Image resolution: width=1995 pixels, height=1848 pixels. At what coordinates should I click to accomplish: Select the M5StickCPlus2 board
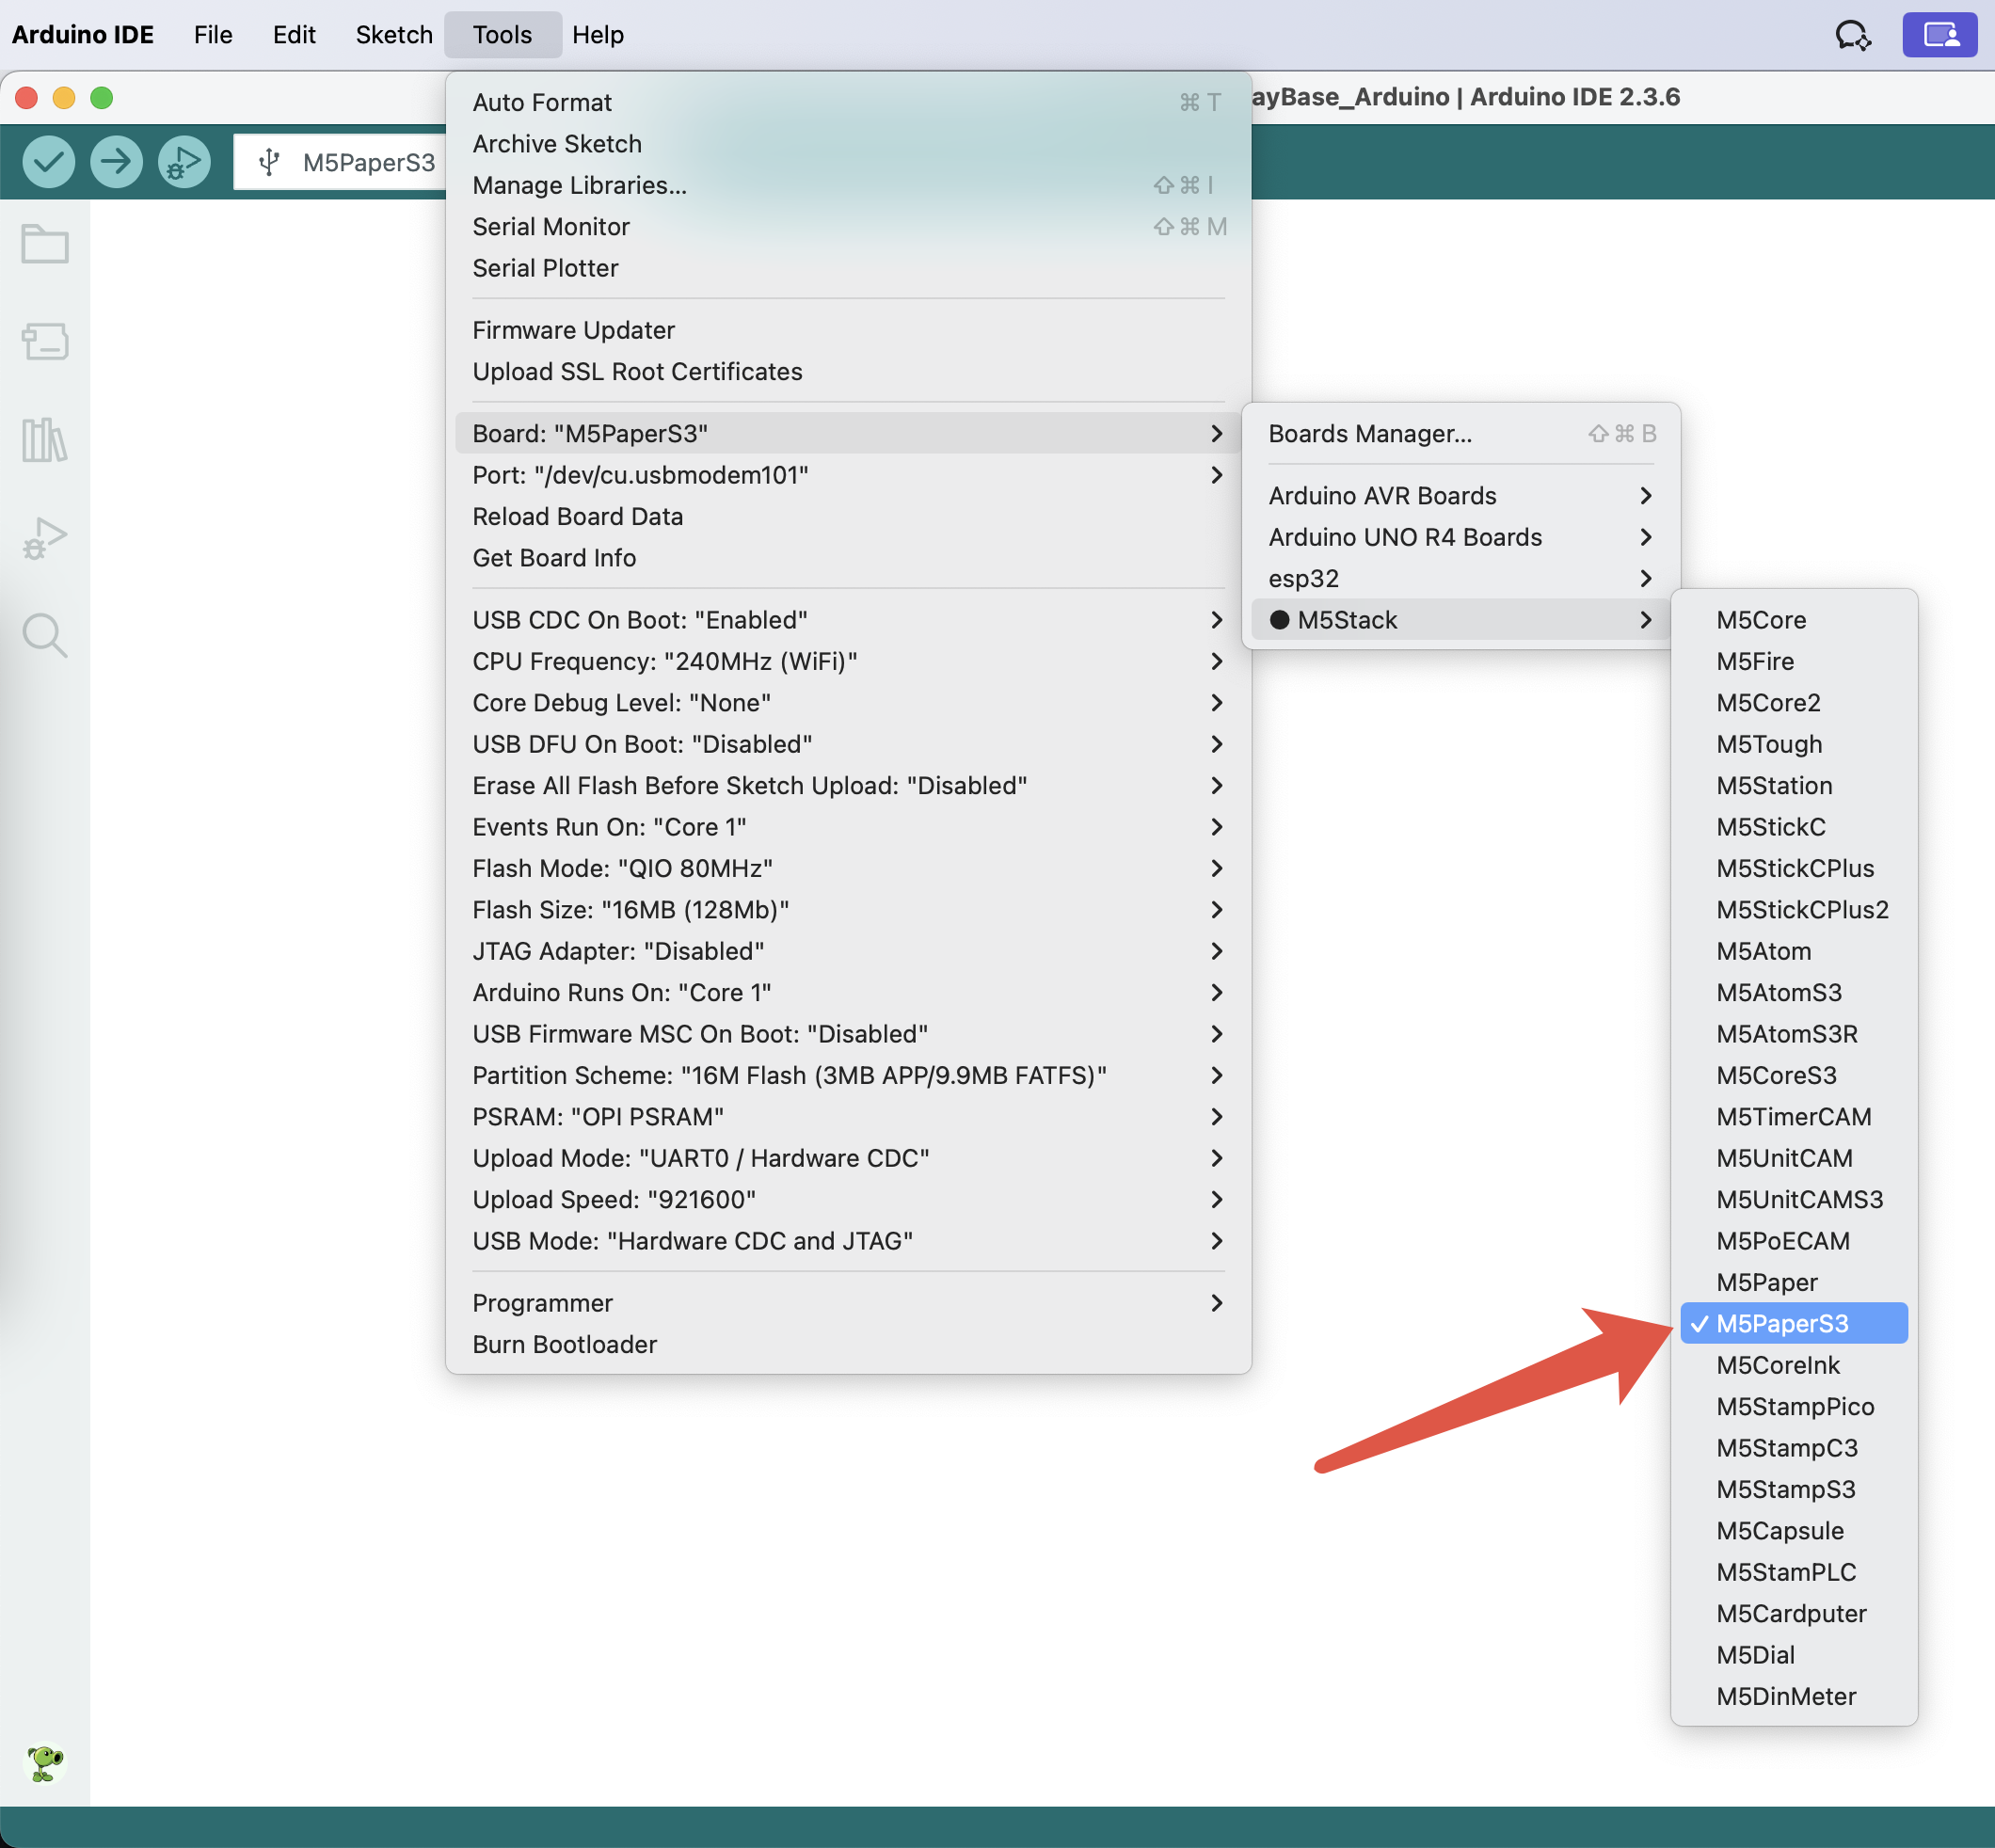[1794, 910]
